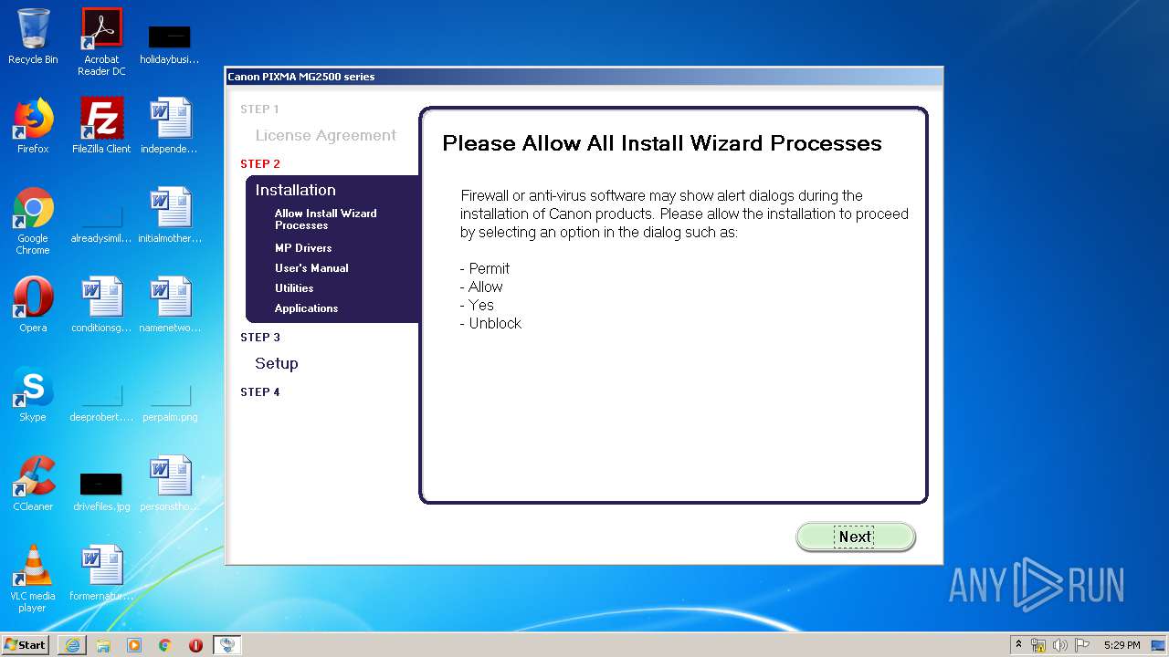Click the '- Allow' list entry
Viewport: 1169px width, 657px height.
(481, 287)
